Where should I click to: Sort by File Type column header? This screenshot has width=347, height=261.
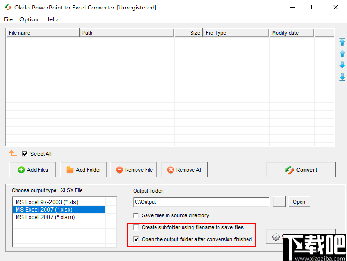[x=236, y=33]
